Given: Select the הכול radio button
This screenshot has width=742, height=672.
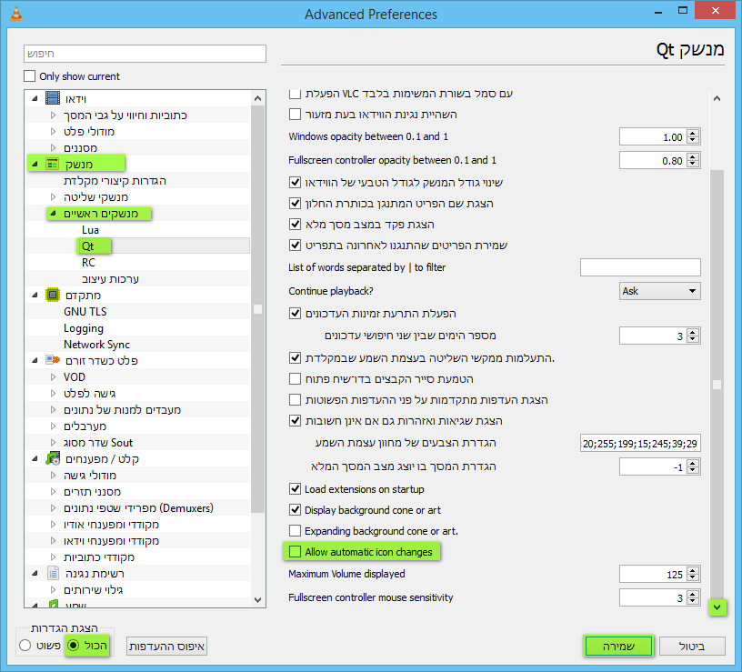Looking at the screenshot, I should coord(74,645).
